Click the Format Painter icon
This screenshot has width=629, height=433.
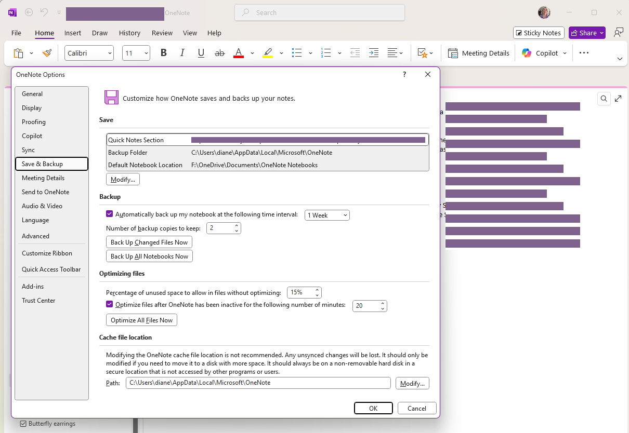(47, 52)
